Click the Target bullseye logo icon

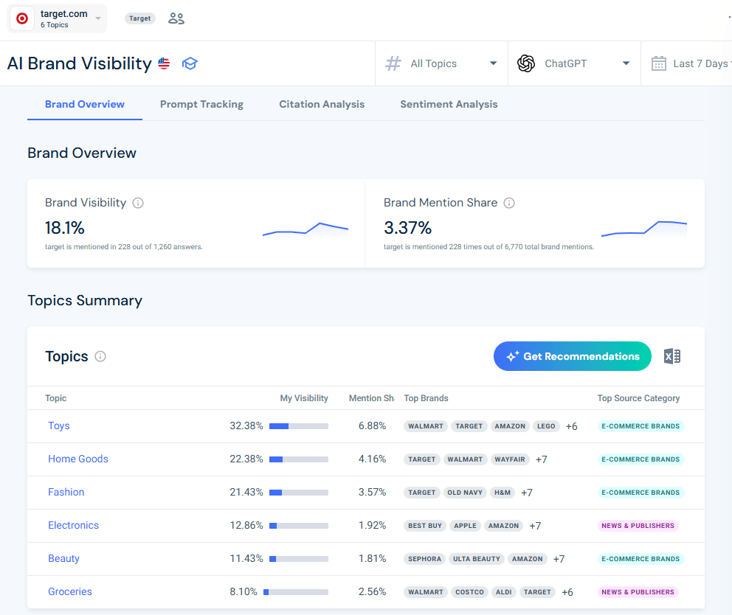pyautogui.click(x=22, y=18)
